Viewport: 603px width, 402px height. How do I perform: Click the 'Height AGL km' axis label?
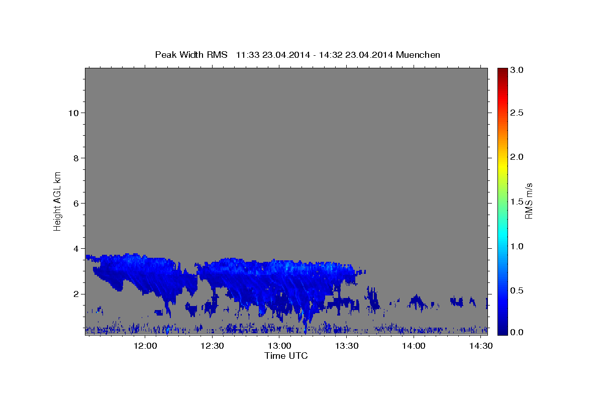(58, 201)
